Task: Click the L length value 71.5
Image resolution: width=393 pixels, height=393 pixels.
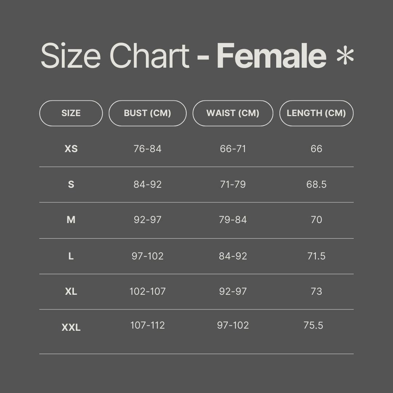Action: pos(316,256)
